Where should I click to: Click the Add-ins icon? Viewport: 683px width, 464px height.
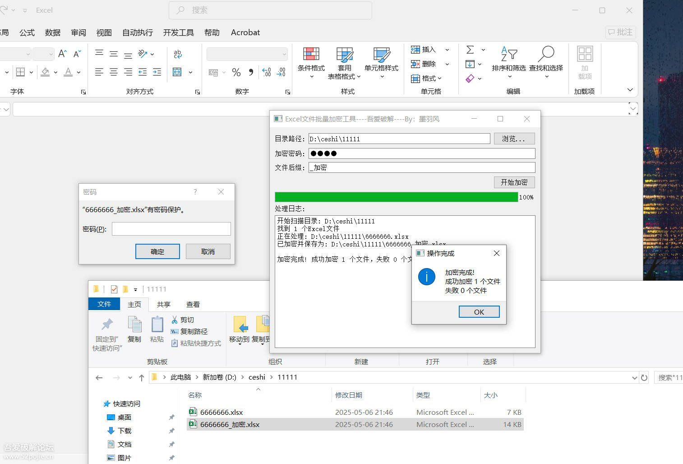tap(585, 63)
